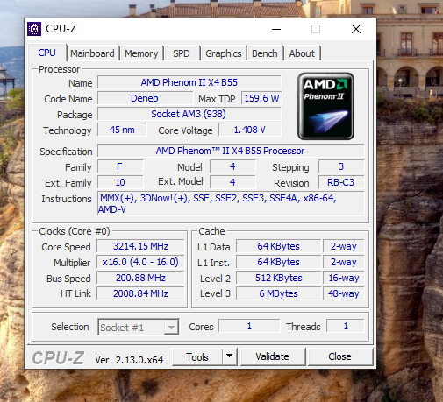Click the Ext. Family value '10'
The height and width of the screenshot is (402, 443).
[120, 182]
